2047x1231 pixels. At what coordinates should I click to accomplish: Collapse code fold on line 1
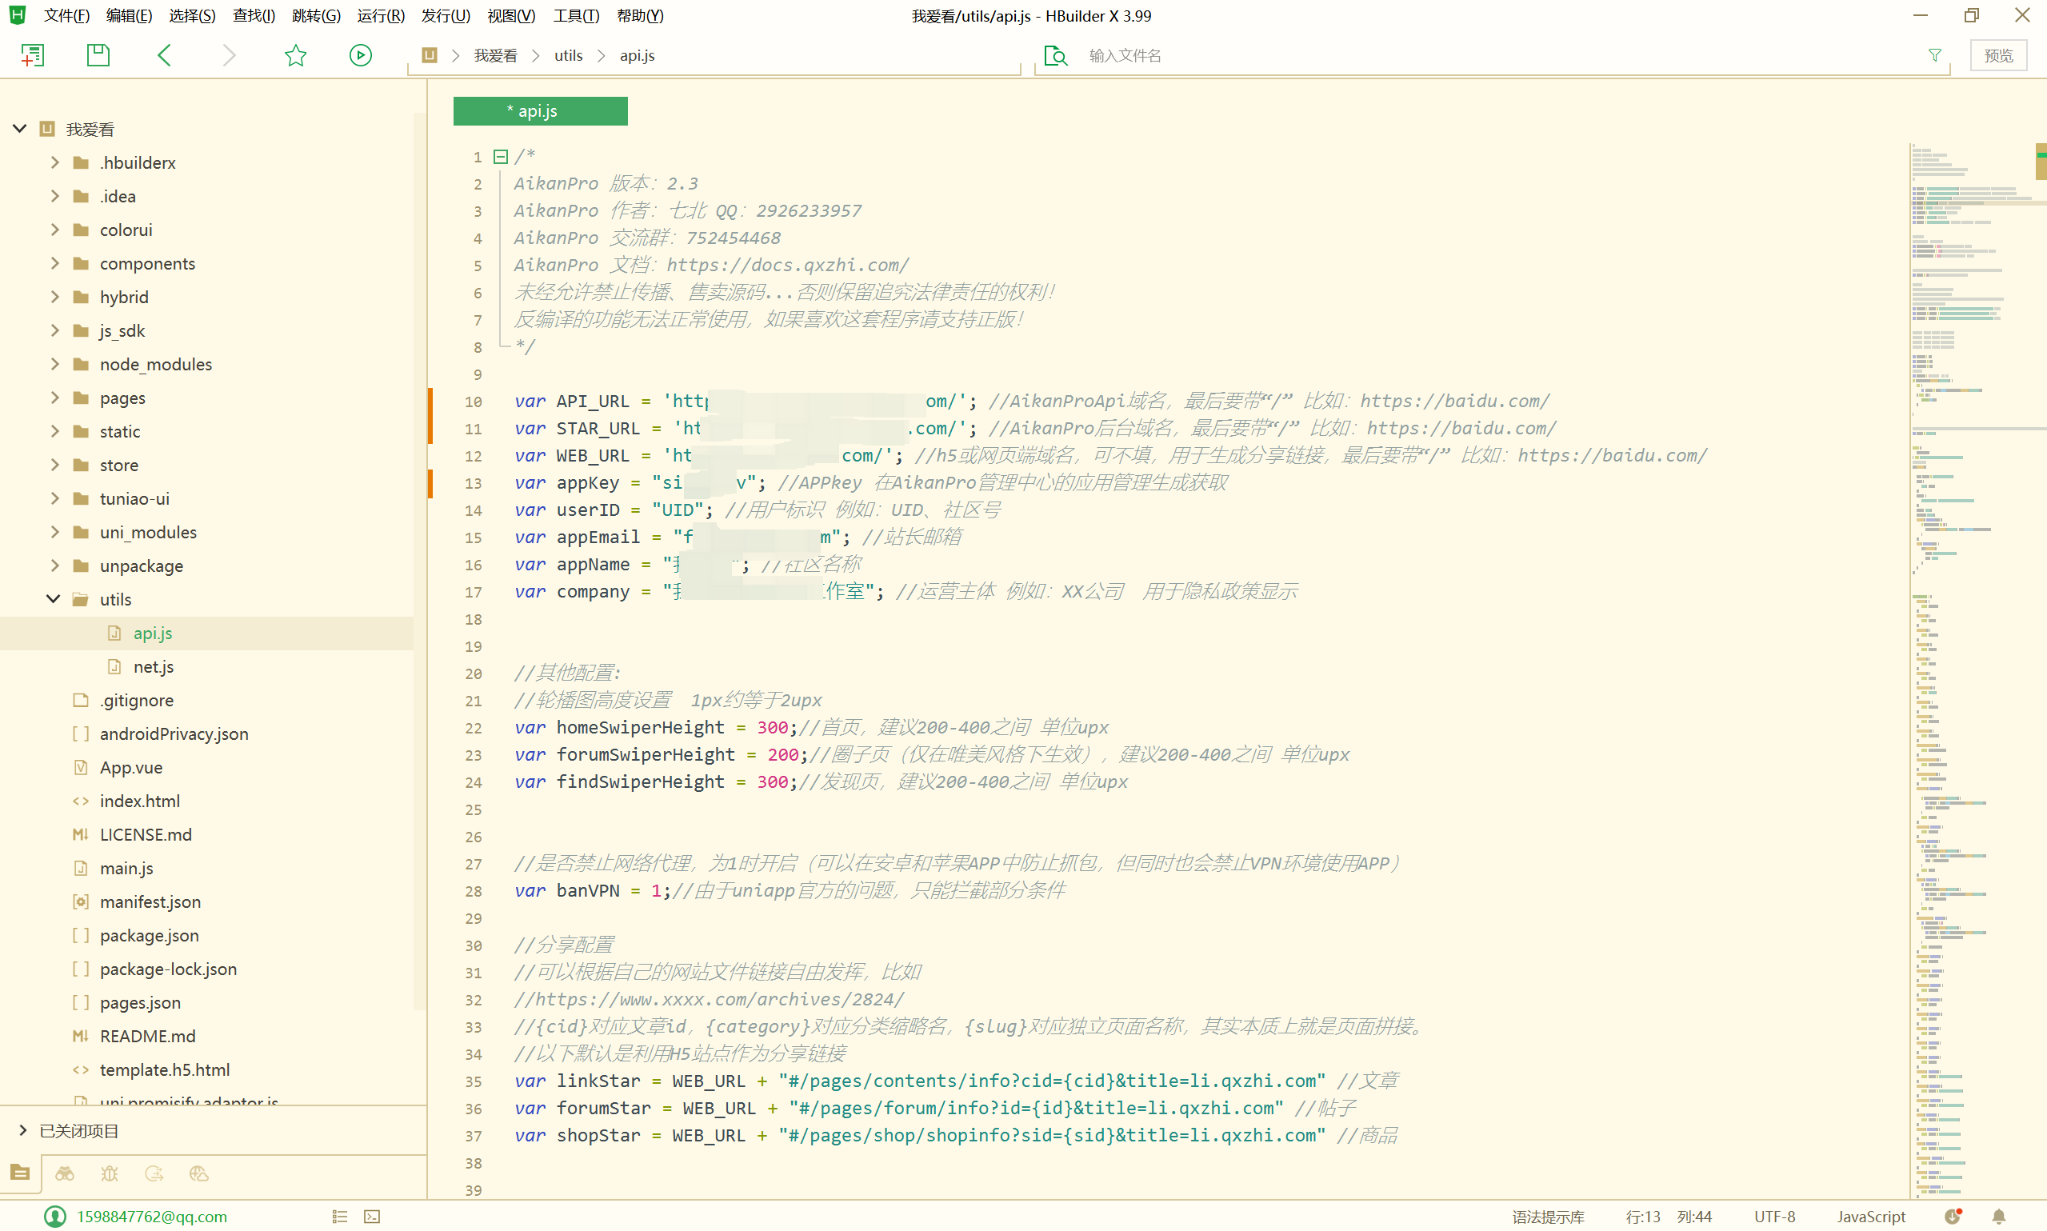coord(501,156)
